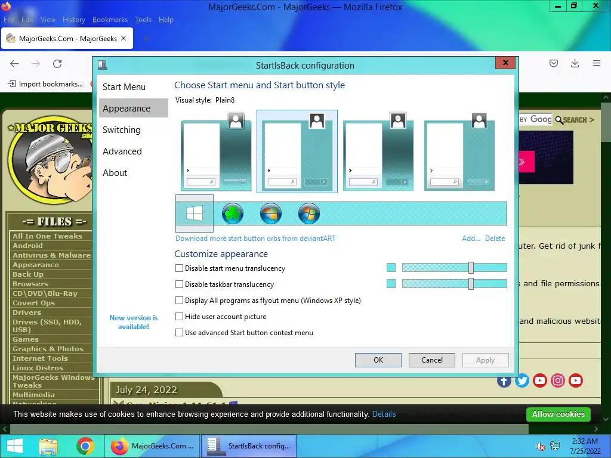The height and width of the screenshot is (458, 611).
Task: Open Firefox Pocket save icon
Action: pos(554,63)
